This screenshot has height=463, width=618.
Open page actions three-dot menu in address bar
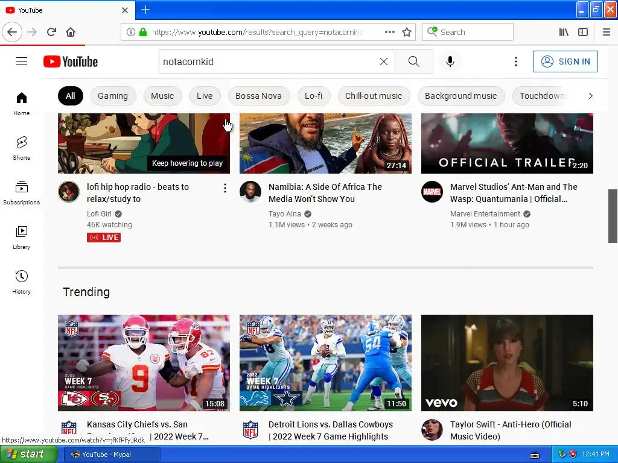(389, 32)
